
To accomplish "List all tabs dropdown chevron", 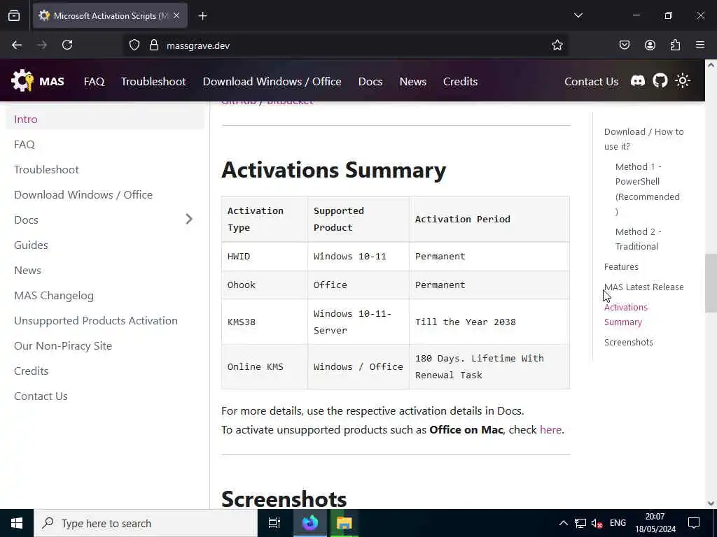I will [578, 15].
